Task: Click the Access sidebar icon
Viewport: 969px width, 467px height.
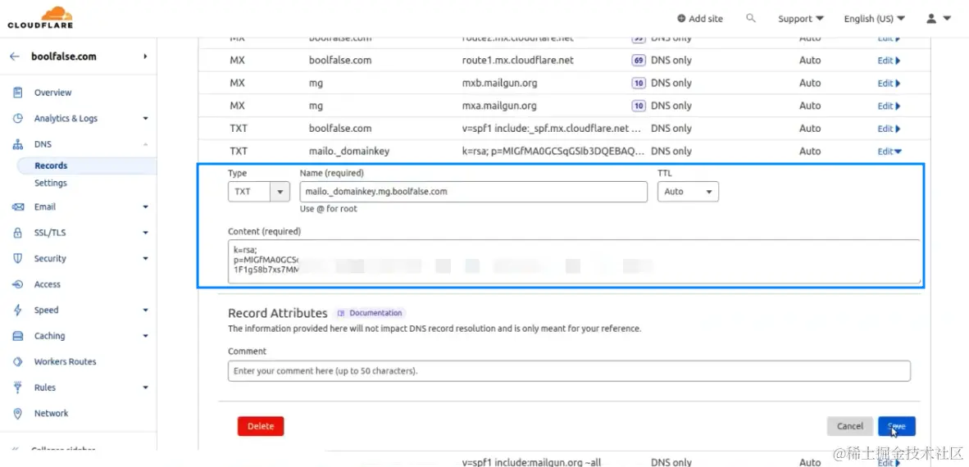Action: (18, 285)
